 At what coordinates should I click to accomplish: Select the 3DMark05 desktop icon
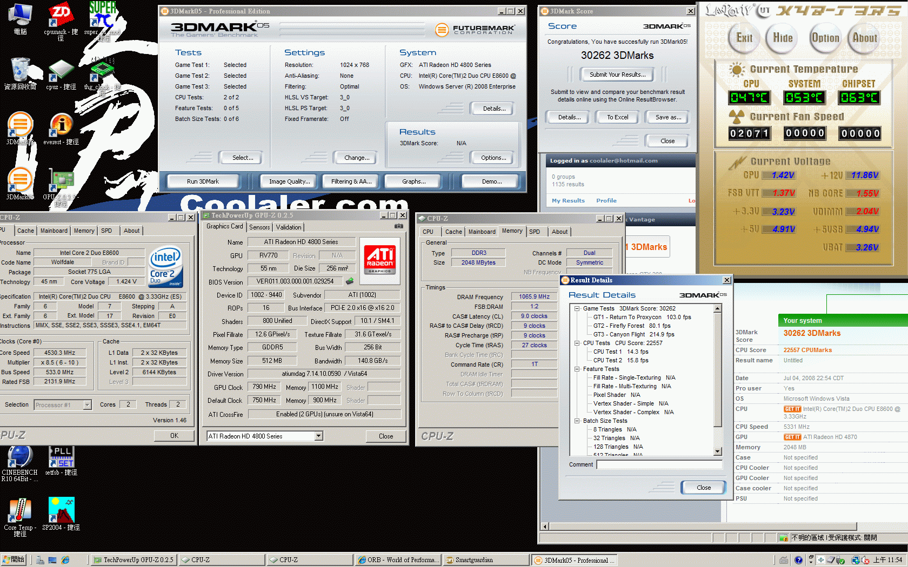(21, 184)
